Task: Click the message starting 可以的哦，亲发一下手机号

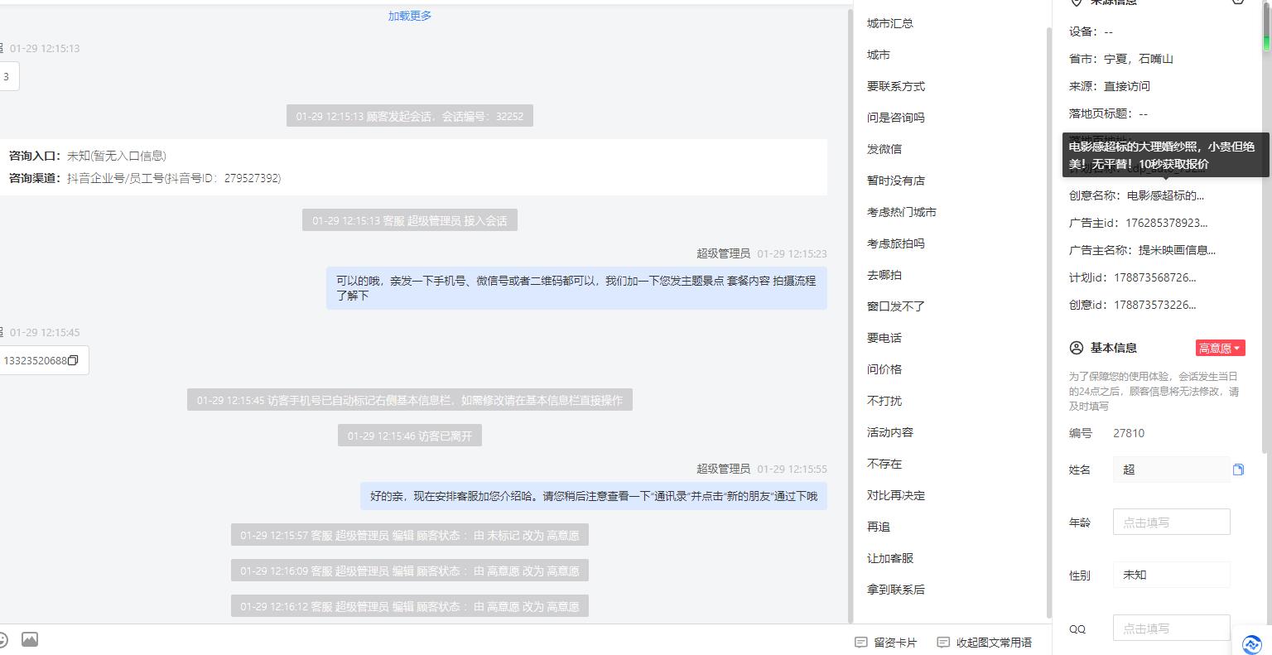Action: click(576, 288)
